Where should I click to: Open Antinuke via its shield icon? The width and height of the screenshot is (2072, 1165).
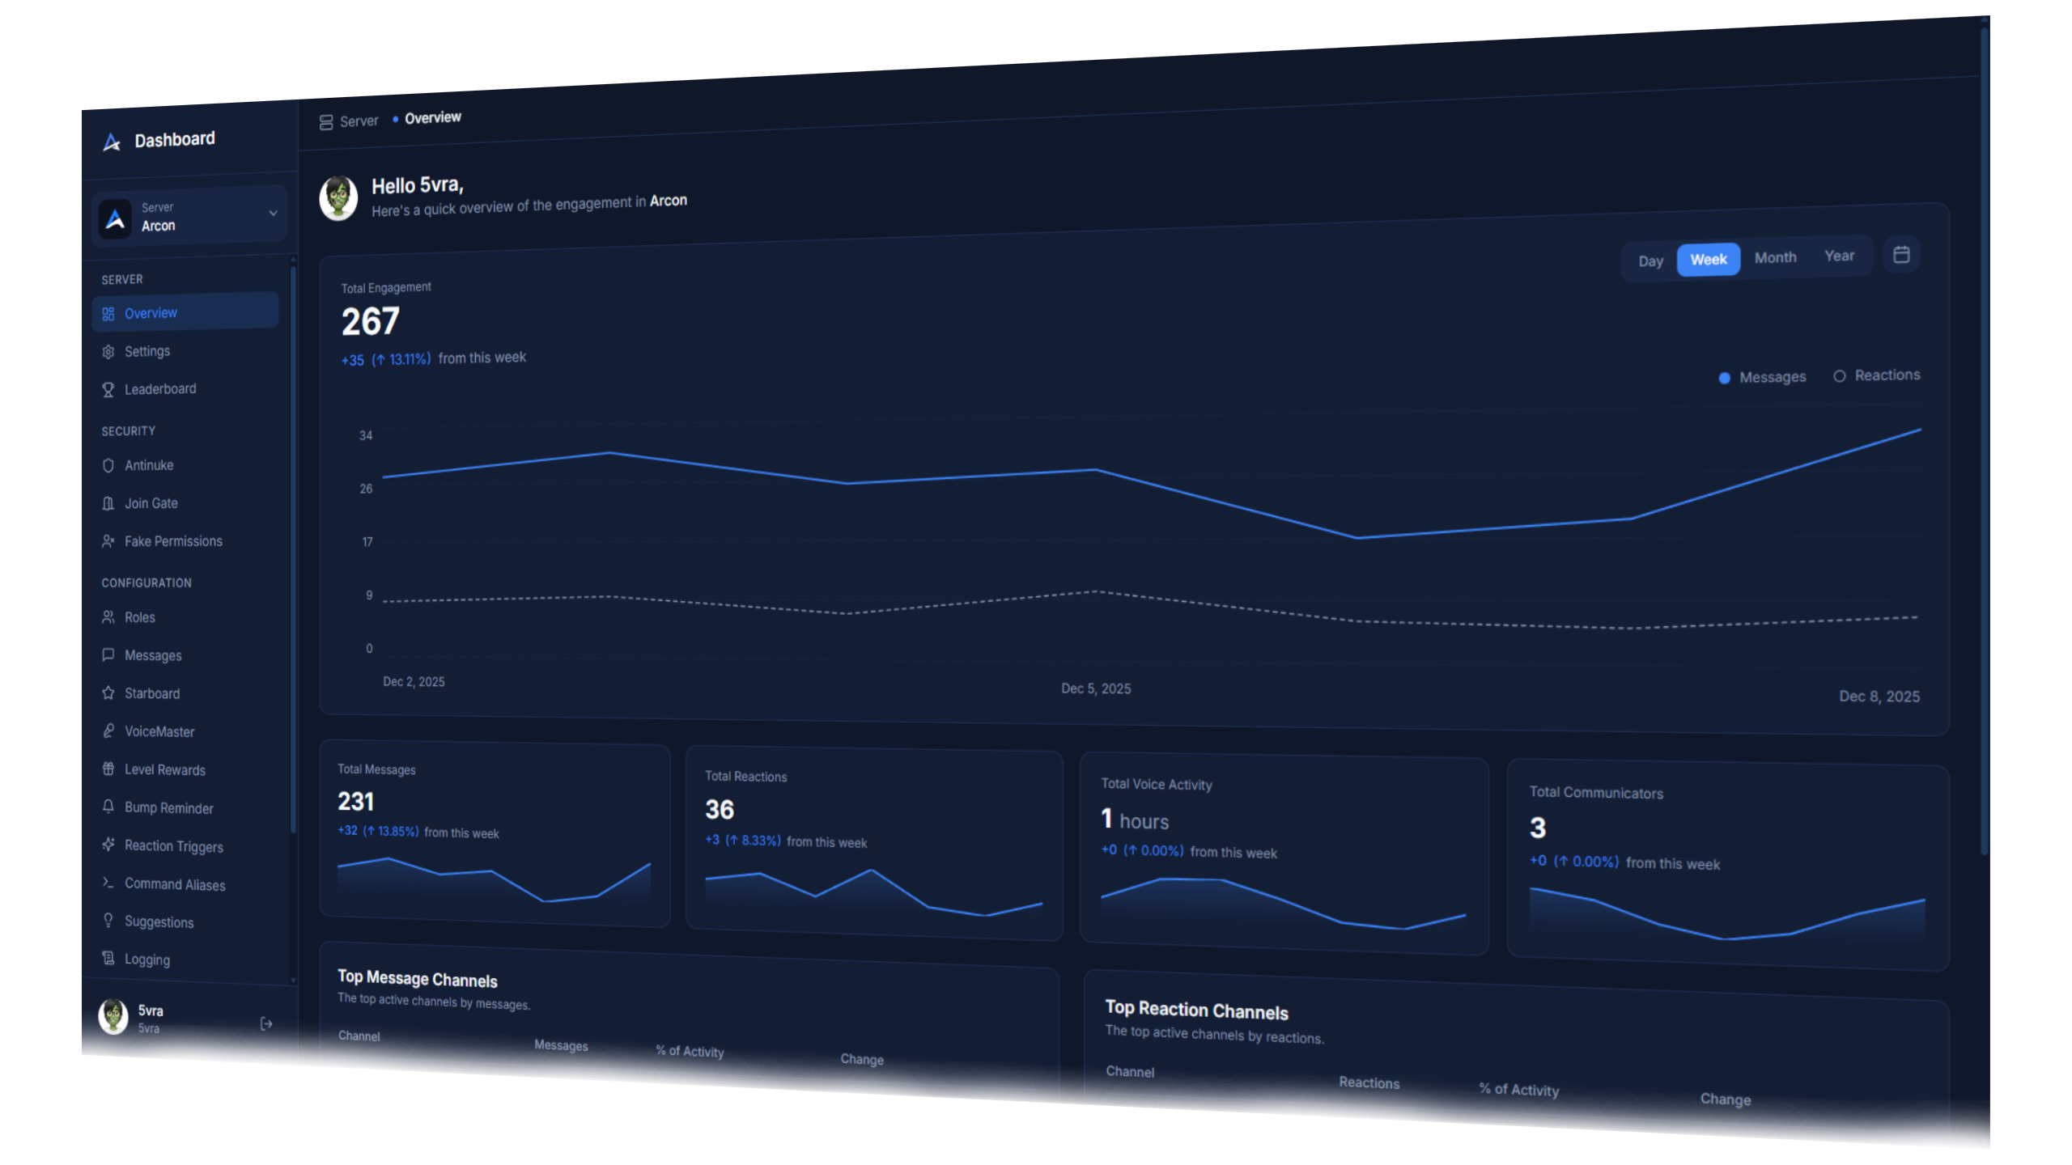108,466
